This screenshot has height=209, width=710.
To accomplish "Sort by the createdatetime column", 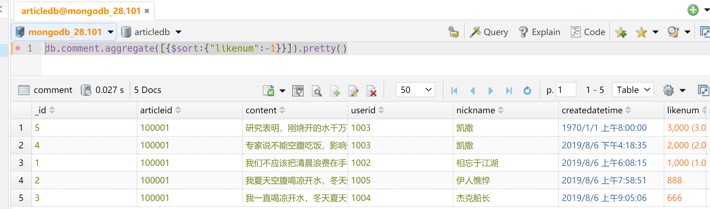I will coord(628,110).
